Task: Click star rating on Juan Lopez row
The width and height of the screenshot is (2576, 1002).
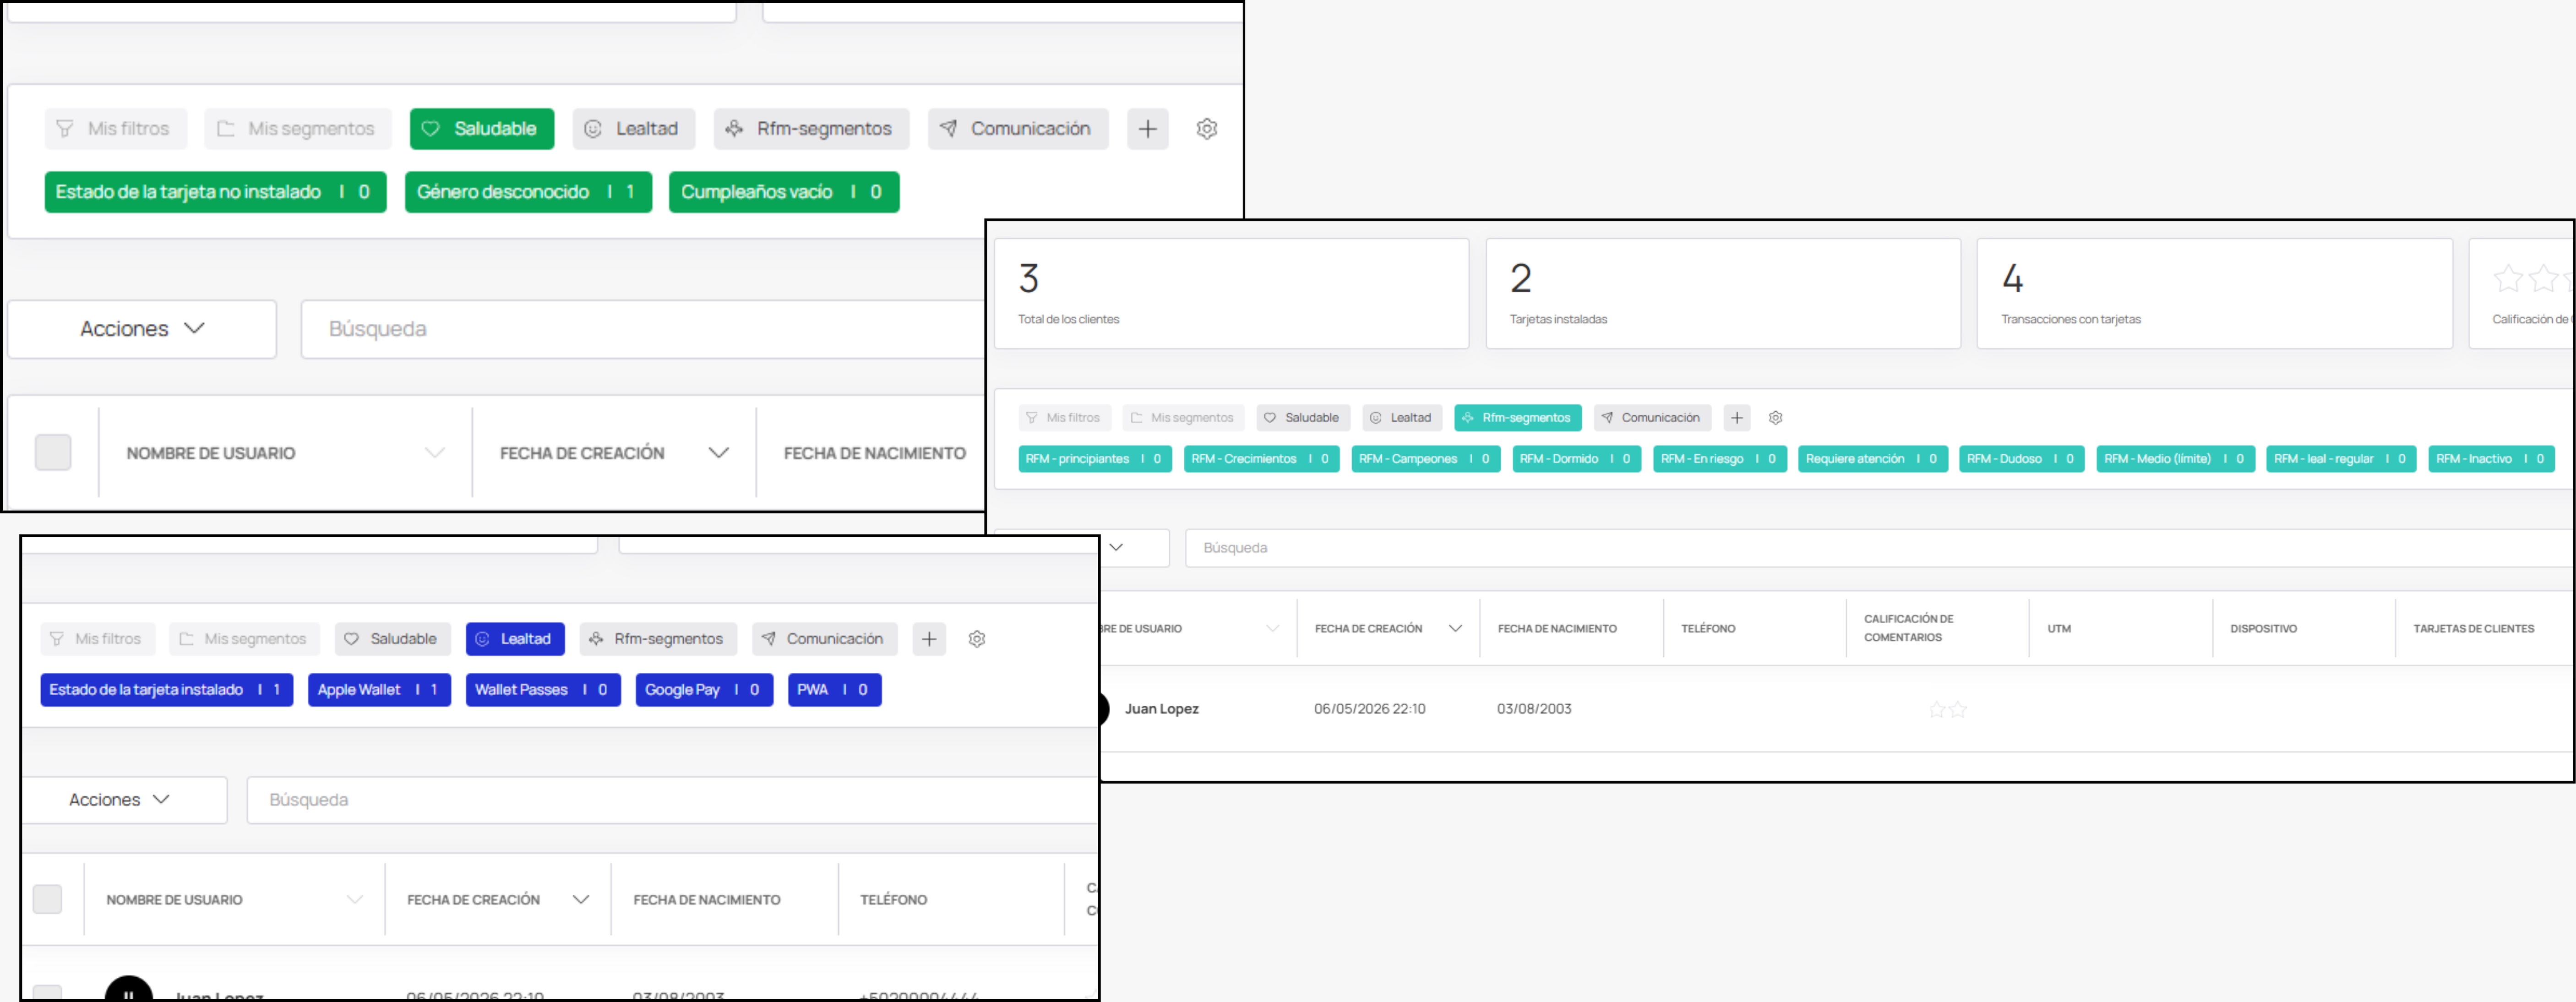Action: tap(1947, 709)
